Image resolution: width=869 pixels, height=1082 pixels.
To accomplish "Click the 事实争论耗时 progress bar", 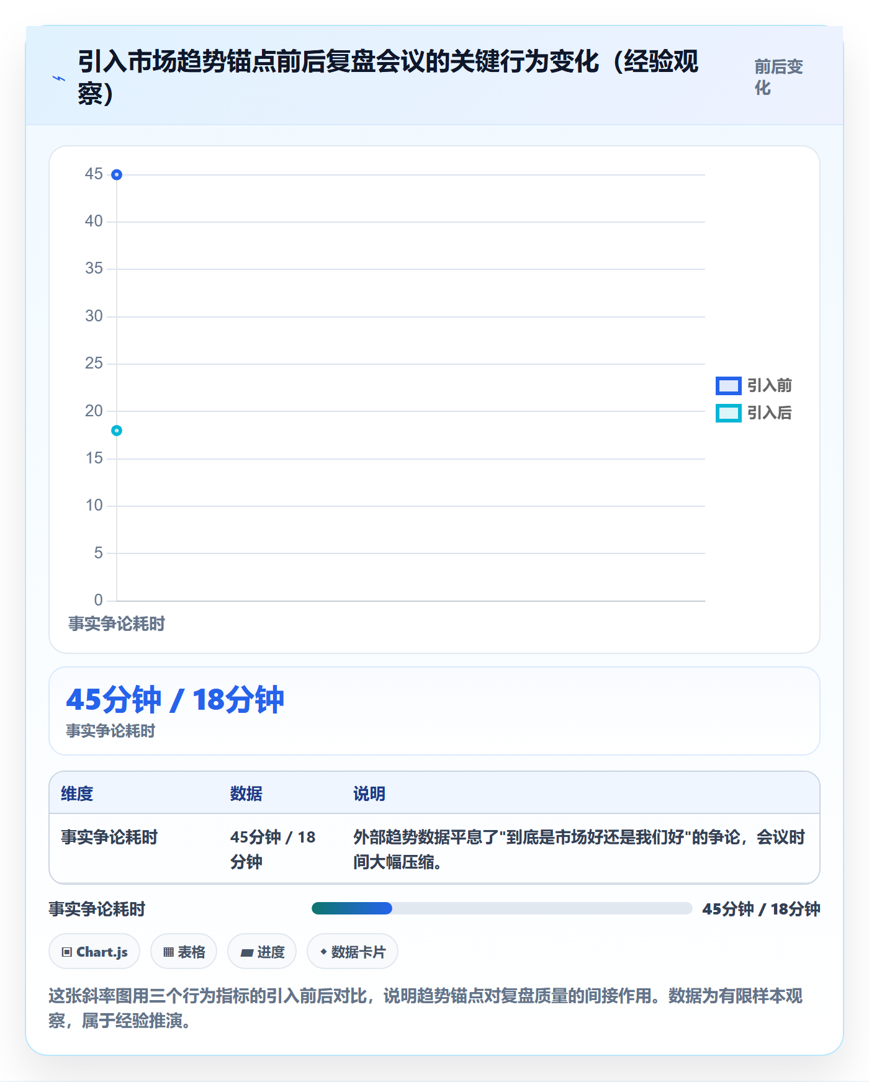I will [502, 908].
